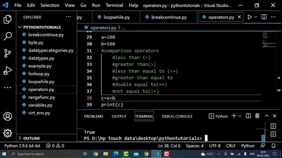This screenshot has height=158, width=282.
Task: Open errors and warnings status indicator
Action: (55, 146)
